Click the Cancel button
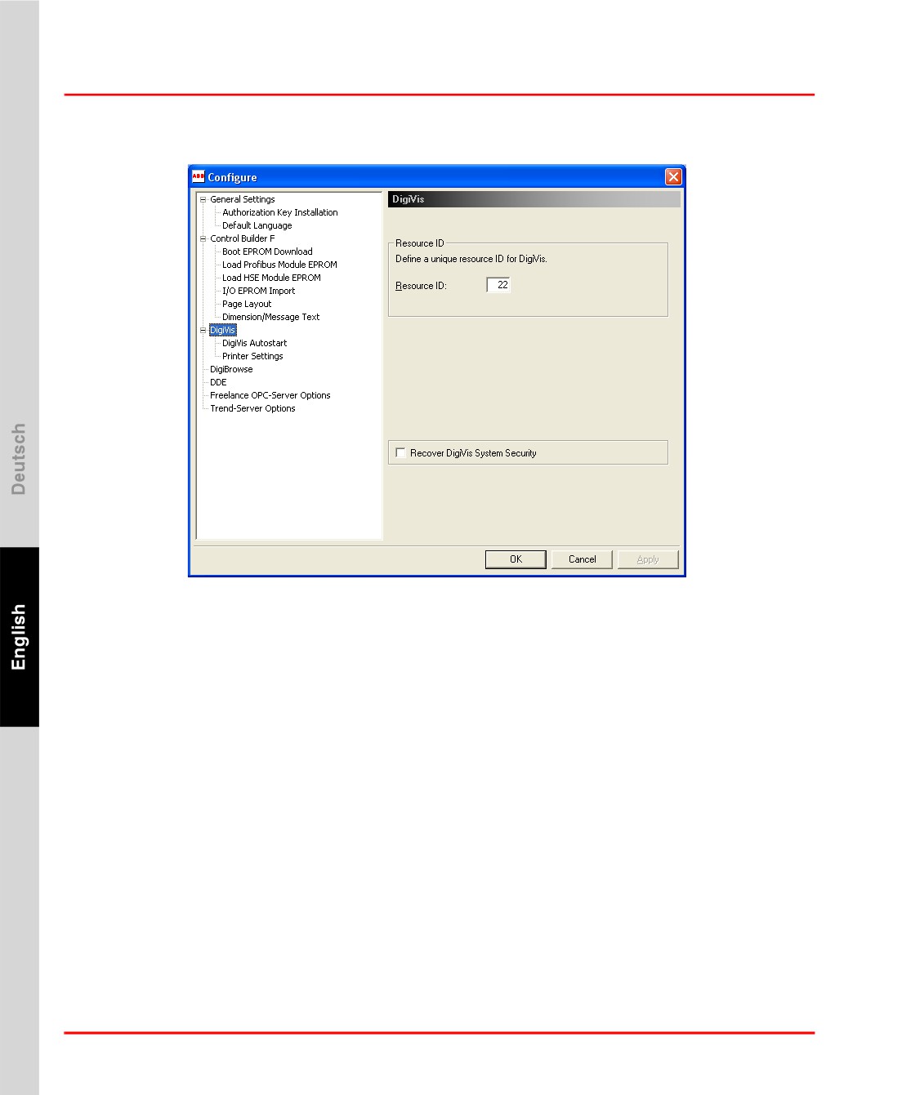 coord(582,559)
